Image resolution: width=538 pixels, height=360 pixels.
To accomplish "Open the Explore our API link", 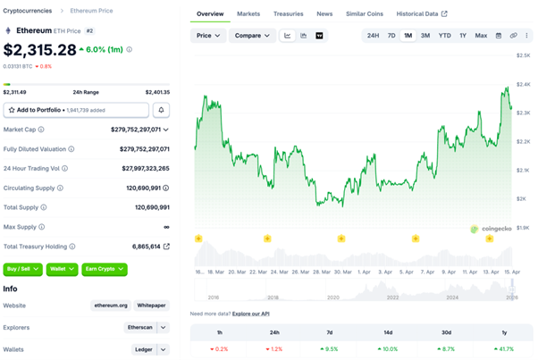I will (x=250, y=314).
